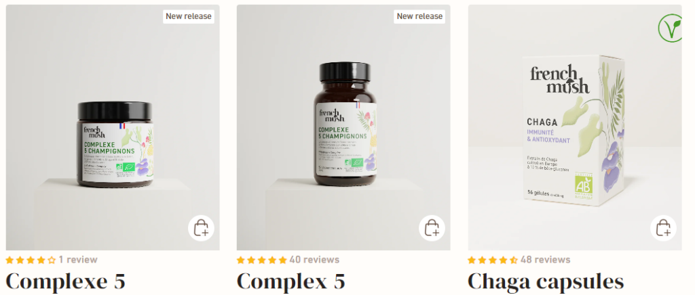Open the Chaga capsules title link
This screenshot has width=695, height=295.
pos(546,281)
